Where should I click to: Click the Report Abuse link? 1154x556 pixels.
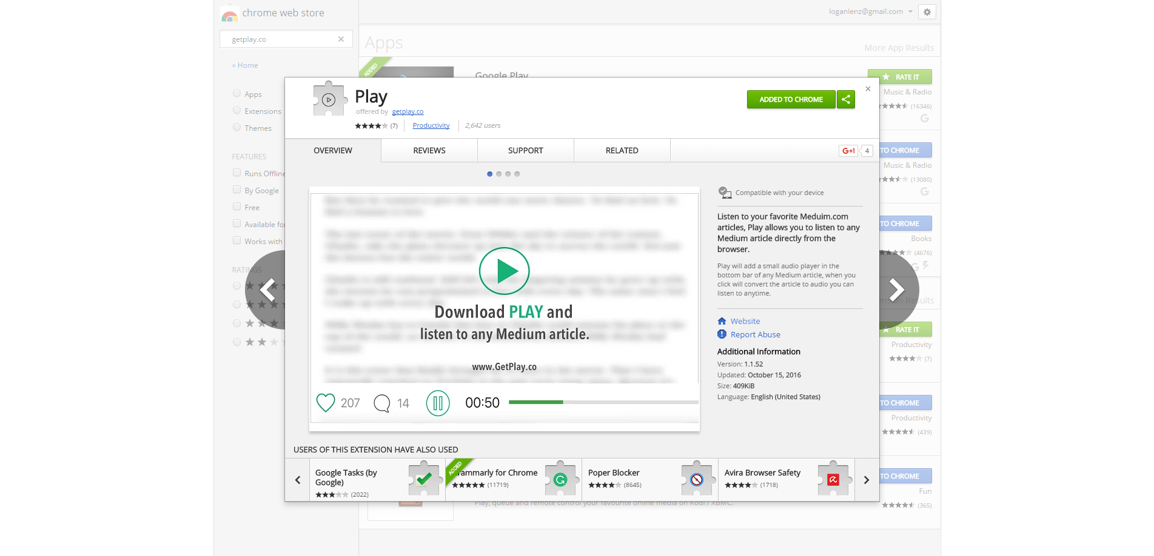(756, 334)
